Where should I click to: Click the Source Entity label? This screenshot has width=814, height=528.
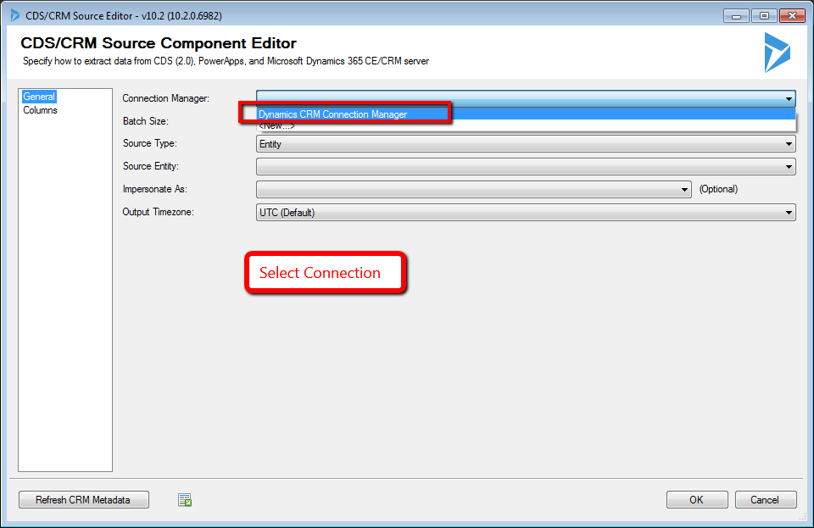(x=151, y=166)
